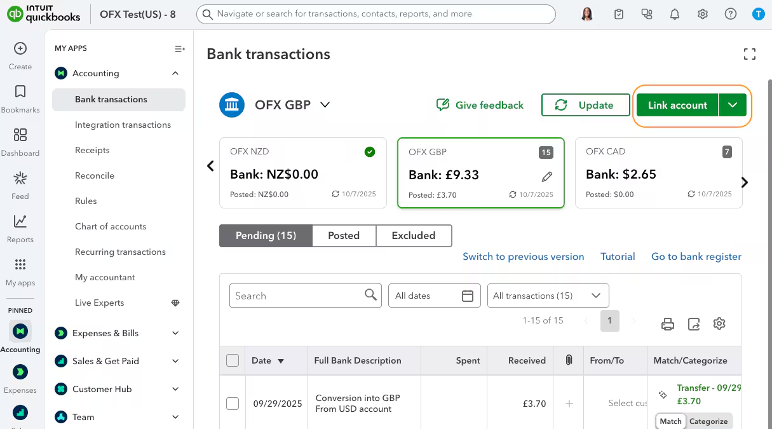Click the print icon above the transactions table

tap(667, 324)
